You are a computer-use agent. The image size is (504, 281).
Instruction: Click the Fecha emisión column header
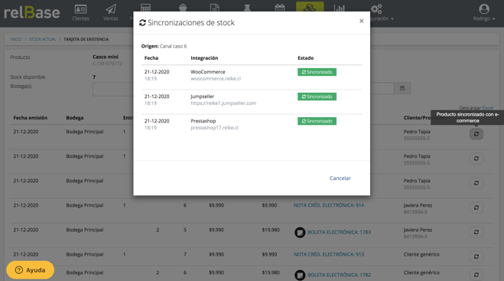coord(31,118)
